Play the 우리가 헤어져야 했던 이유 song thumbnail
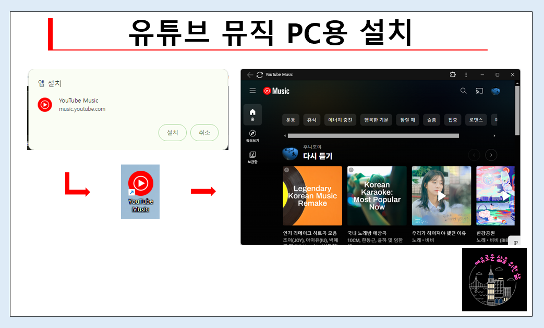The image size is (544, 328). [x=441, y=196]
